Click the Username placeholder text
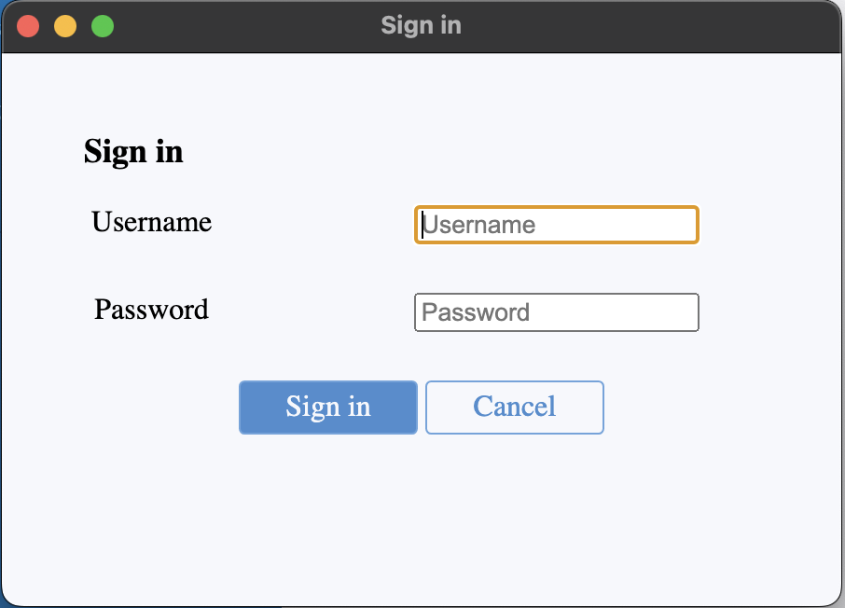This screenshot has width=845, height=608. point(479,225)
